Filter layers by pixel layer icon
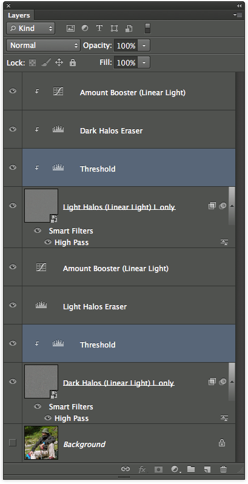248x484 pixels. click(70, 29)
